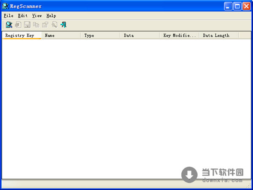Maximize the RegScanner window

pos(237,6)
